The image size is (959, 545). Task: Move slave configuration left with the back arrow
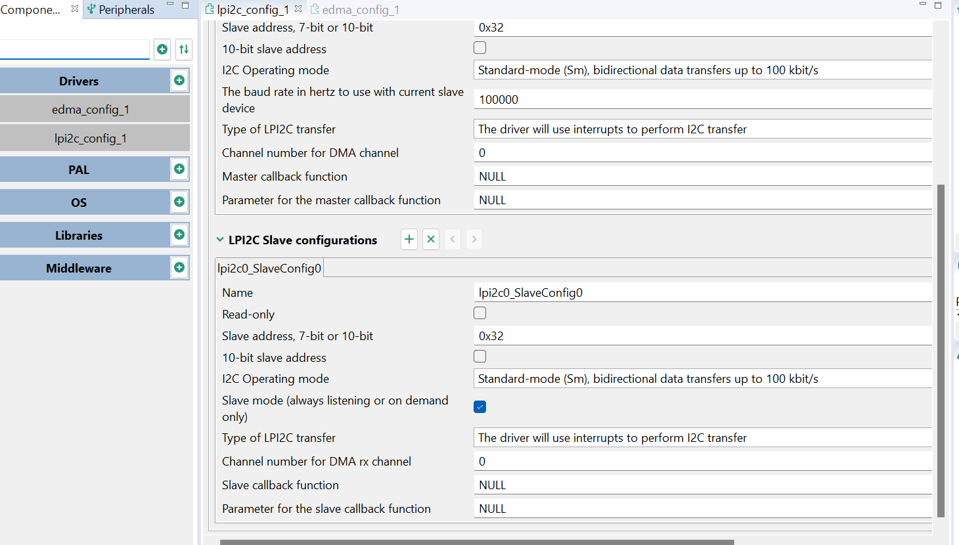click(x=453, y=239)
